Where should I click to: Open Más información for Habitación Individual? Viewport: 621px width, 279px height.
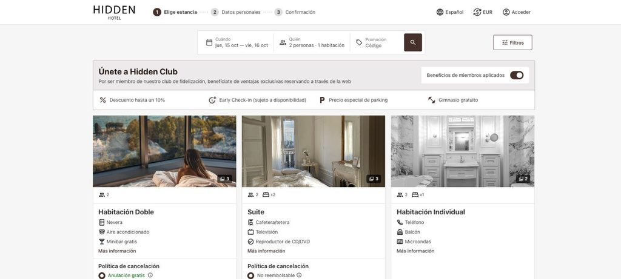click(x=415, y=251)
